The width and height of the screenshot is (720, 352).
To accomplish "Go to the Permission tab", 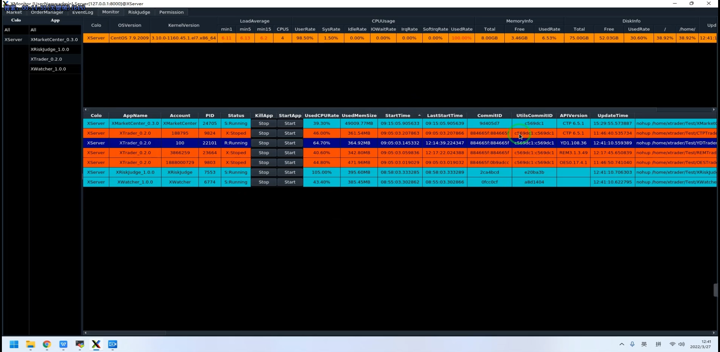I will point(171,12).
